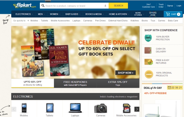This screenshot has height=117, width=184.
Task: Click the 100% buyer protection shield icon
Action: pyautogui.click(x=148, y=38)
